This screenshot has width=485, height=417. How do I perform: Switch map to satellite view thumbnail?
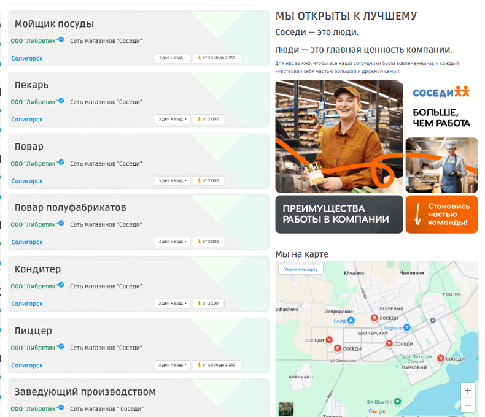click(x=286, y=408)
